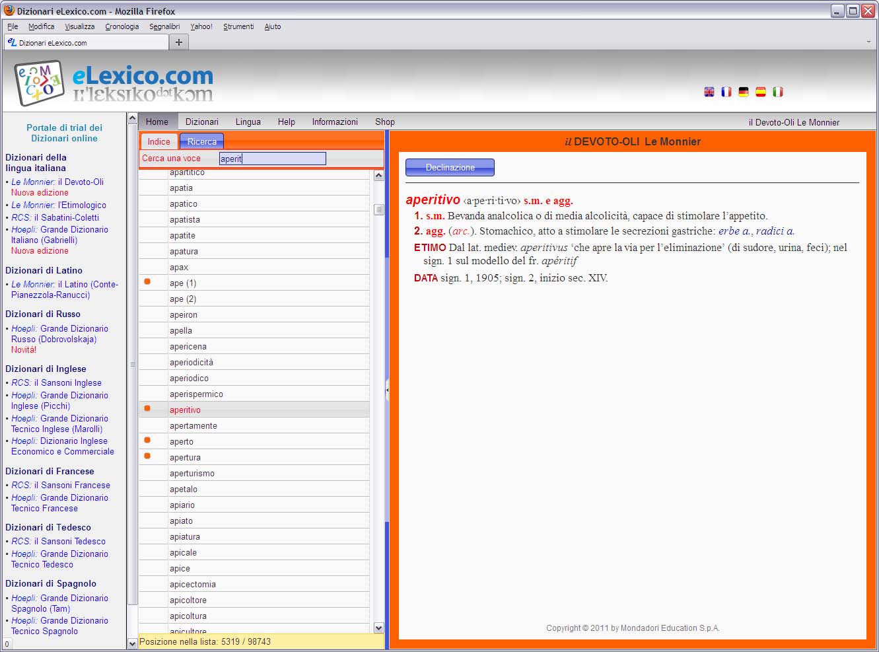Click the word list scrollbar thumb
Image resolution: width=879 pixels, height=652 pixels.
coord(378,209)
